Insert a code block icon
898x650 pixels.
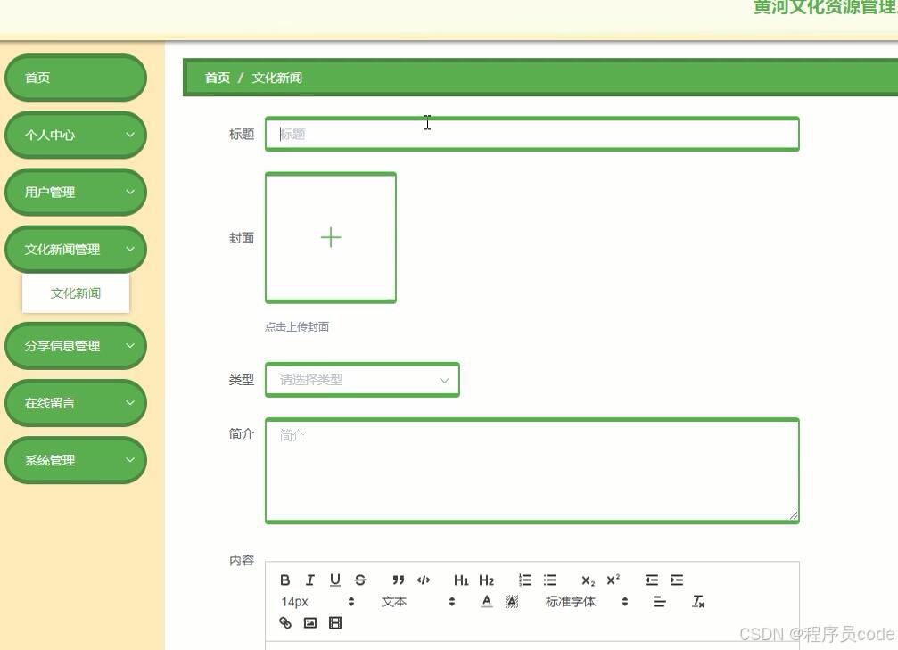pyautogui.click(x=424, y=580)
